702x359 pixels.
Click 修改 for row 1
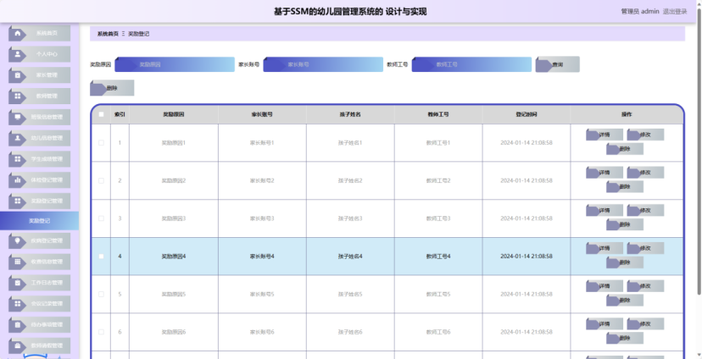(x=645, y=135)
